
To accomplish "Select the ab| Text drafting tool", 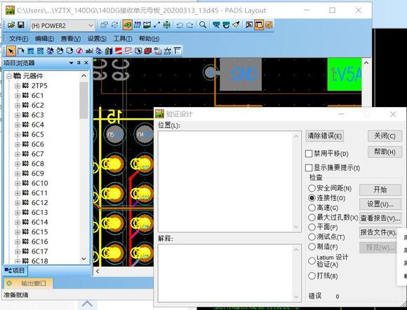I will click(89, 51).
